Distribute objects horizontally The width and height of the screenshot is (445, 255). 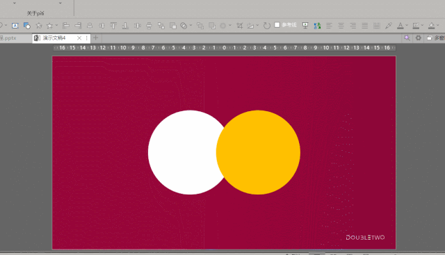click(138, 26)
